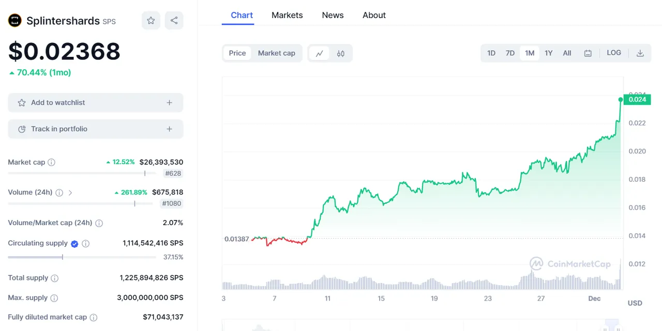Screen dimensions: 662x331
Task: Show Max. supply info icon
Action: pyautogui.click(x=54, y=298)
